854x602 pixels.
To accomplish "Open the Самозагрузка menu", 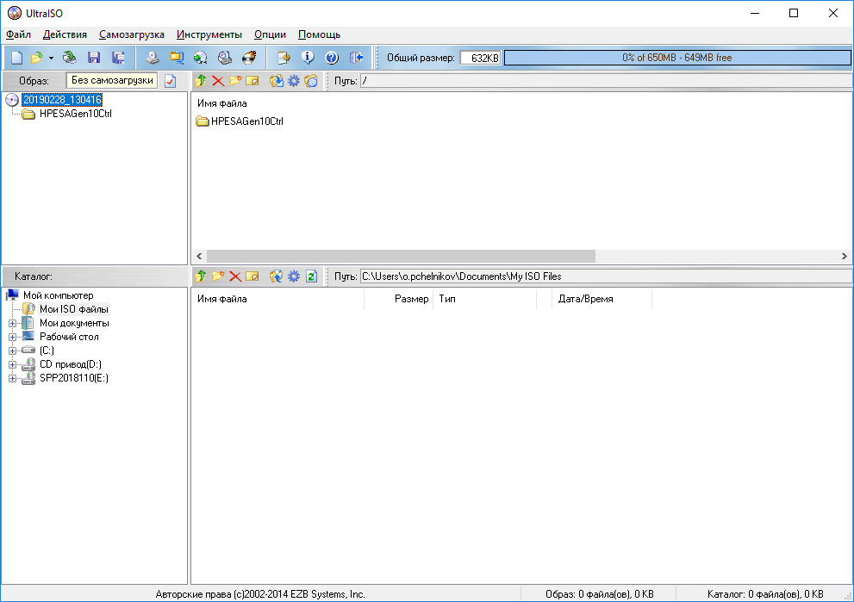I will 131,34.
